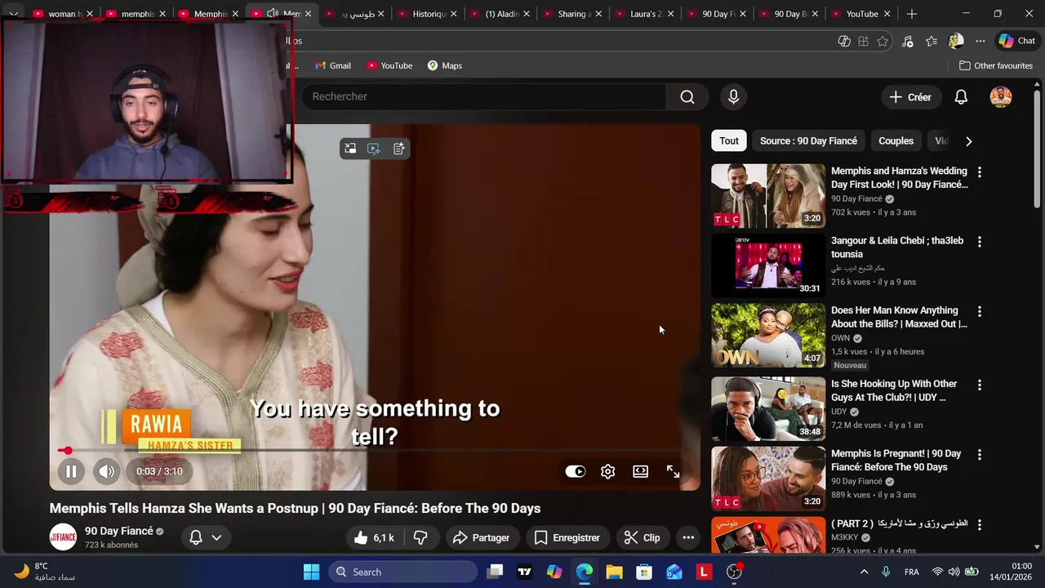This screenshot has width=1045, height=588.
Task: Click the Partager share button
Action: [x=481, y=537]
